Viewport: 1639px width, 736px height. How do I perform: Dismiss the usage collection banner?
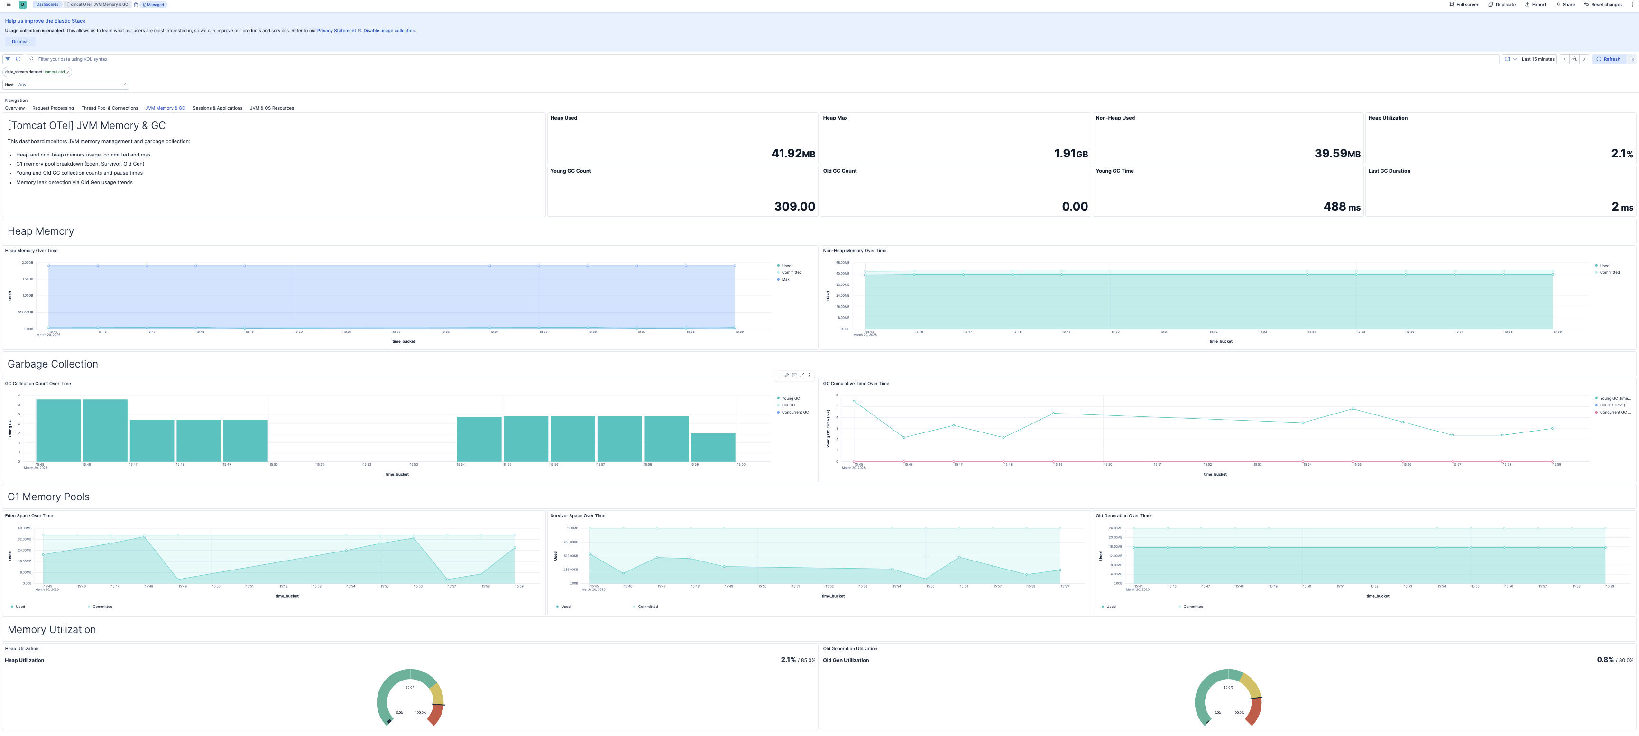tap(20, 41)
